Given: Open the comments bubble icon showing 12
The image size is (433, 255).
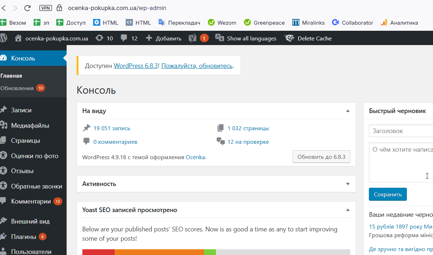Looking at the screenshot, I should (x=124, y=38).
